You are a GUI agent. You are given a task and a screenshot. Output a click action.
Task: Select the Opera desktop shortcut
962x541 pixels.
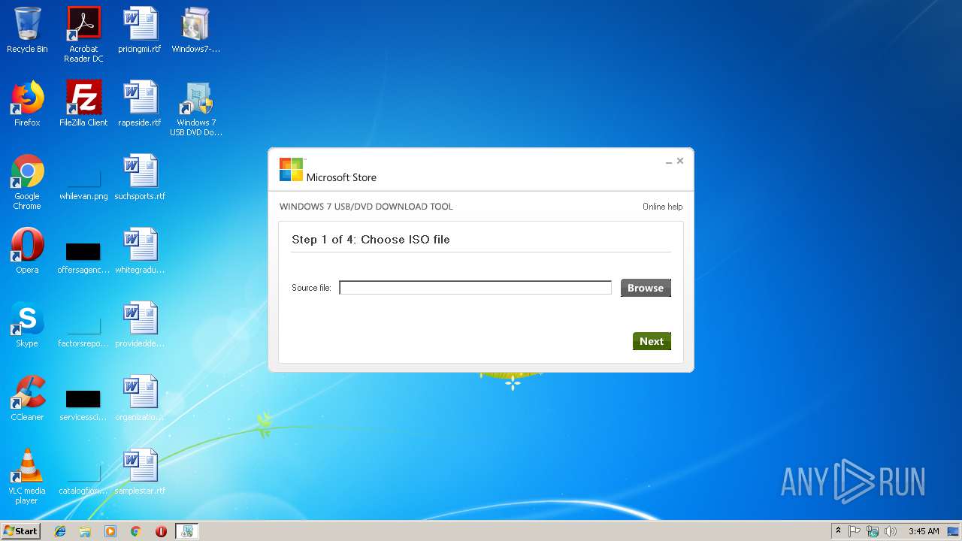pos(27,251)
